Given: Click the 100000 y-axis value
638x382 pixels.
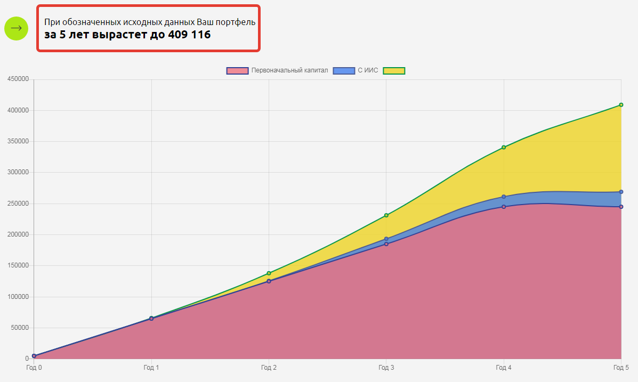Looking at the screenshot, I should click(x=18, y=297).
